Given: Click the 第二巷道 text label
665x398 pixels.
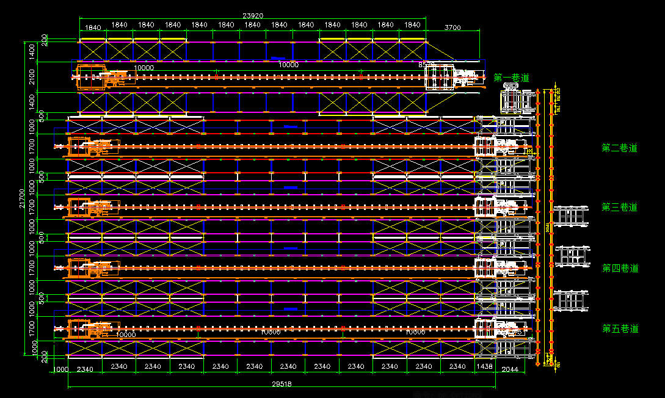Looking at the screenshot, I should coord(619,148).
